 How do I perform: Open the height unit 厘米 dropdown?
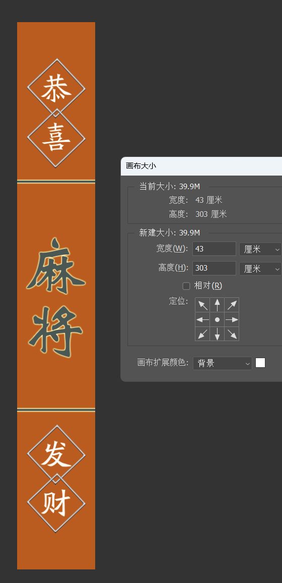(260, 269)
